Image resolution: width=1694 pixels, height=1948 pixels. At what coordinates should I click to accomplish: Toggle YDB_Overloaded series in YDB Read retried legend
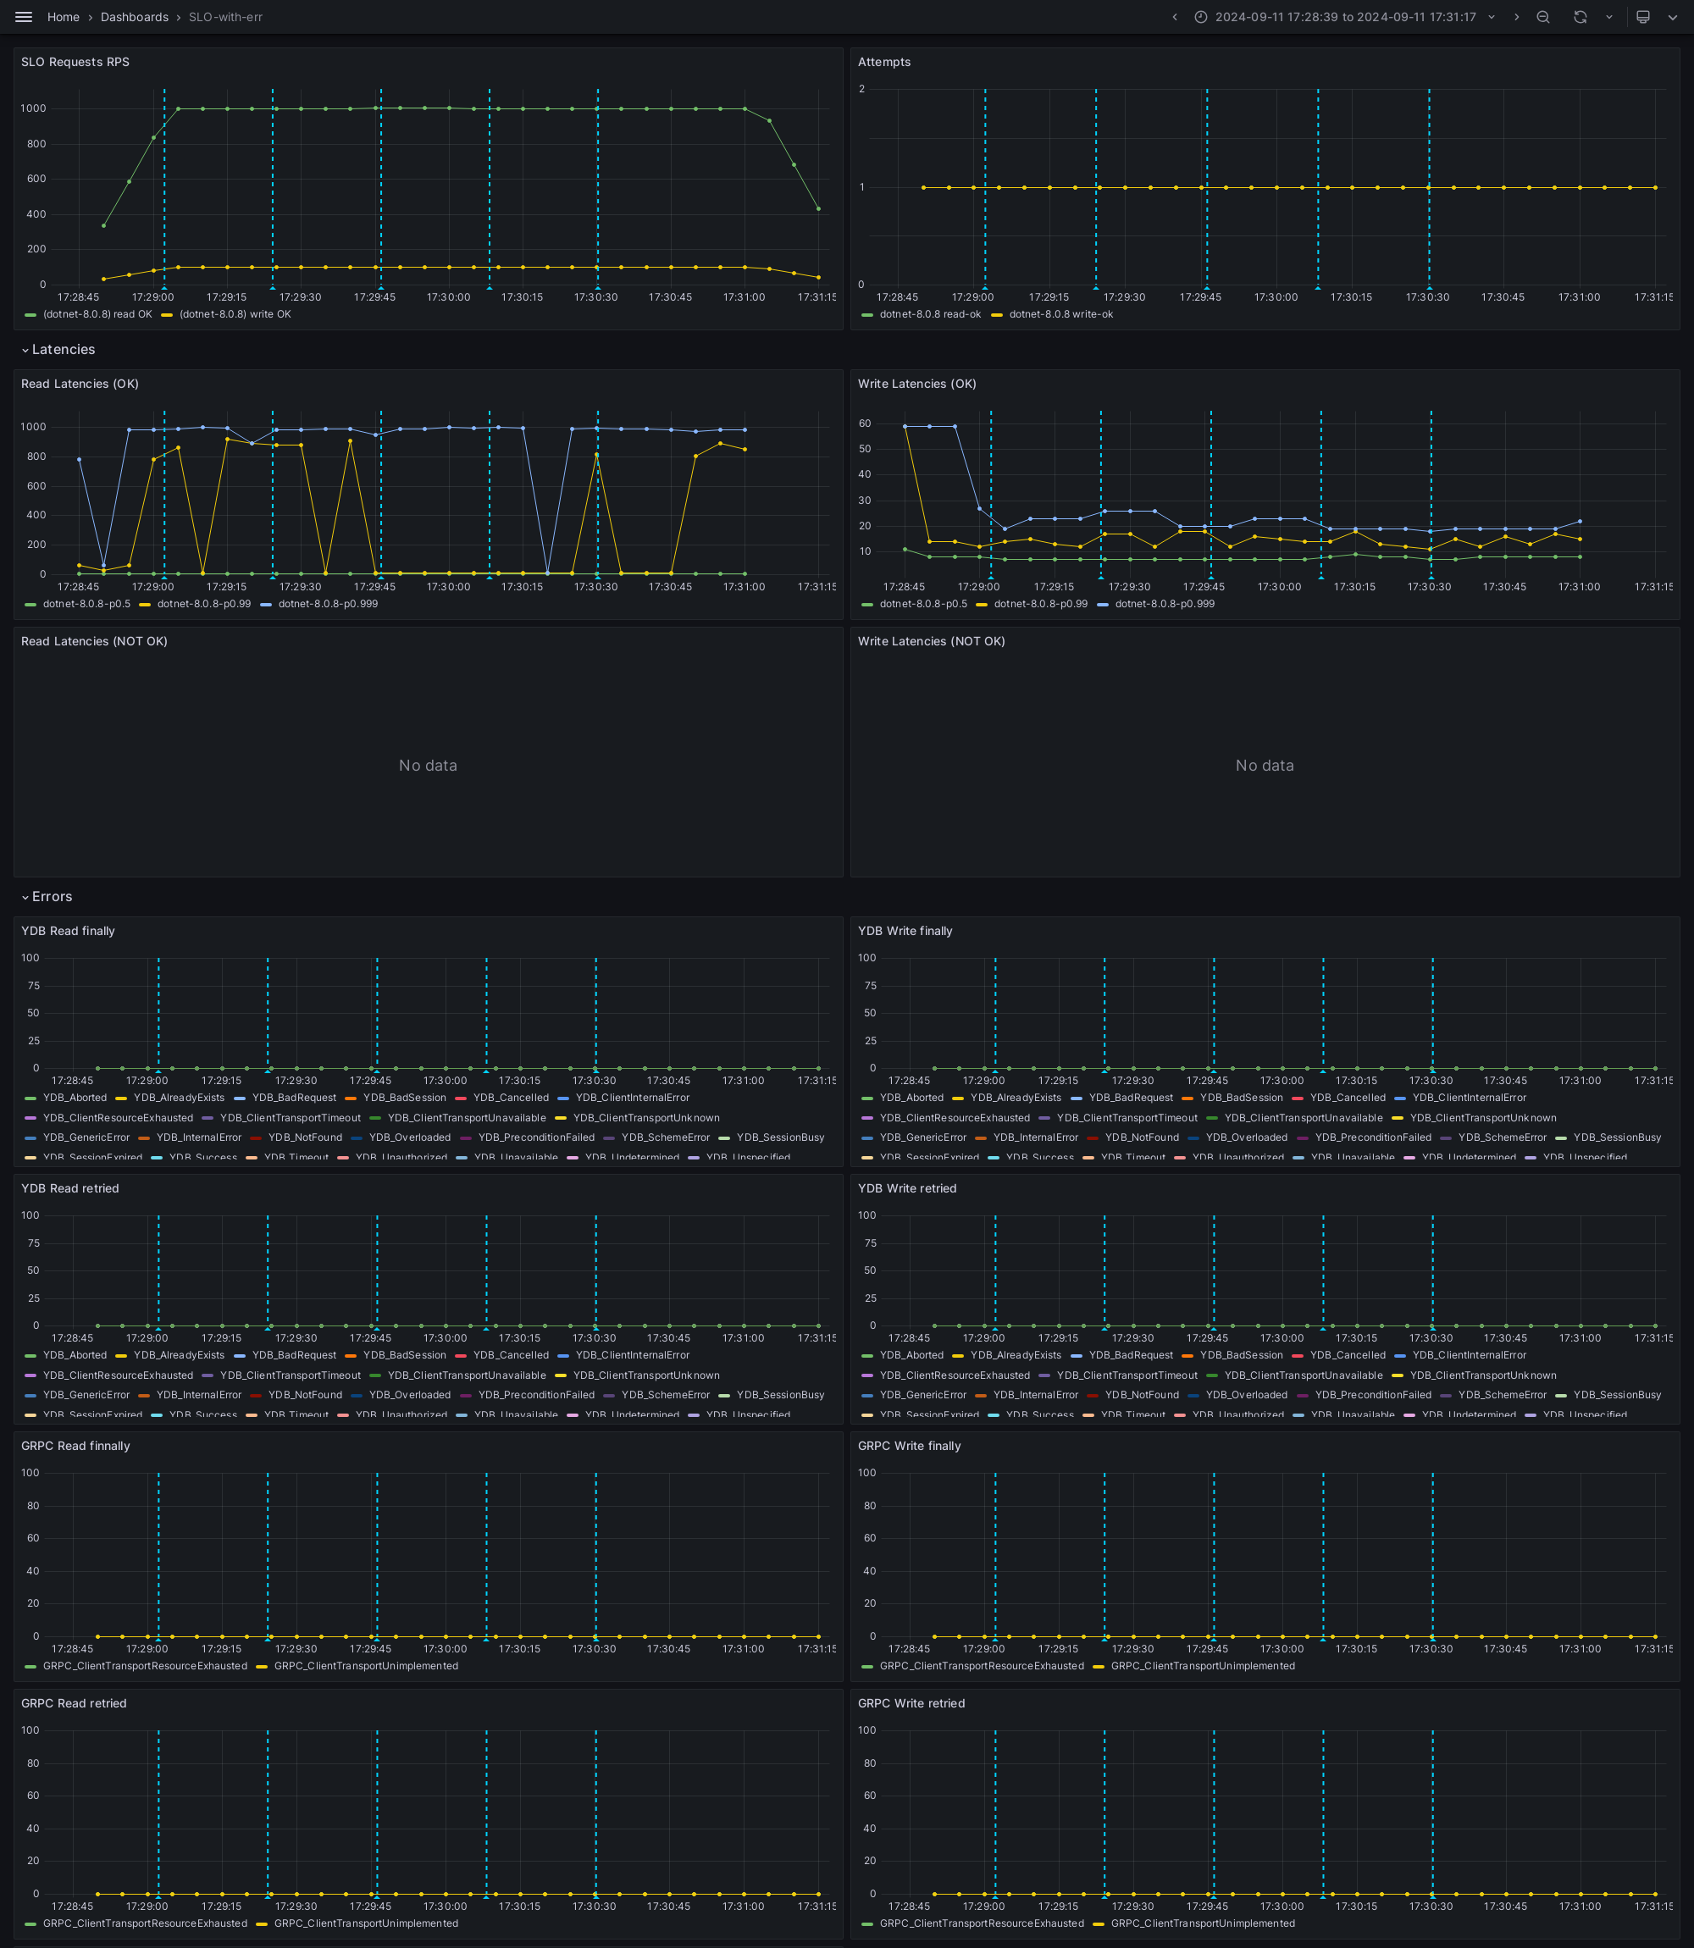(x=409, y=1395)
